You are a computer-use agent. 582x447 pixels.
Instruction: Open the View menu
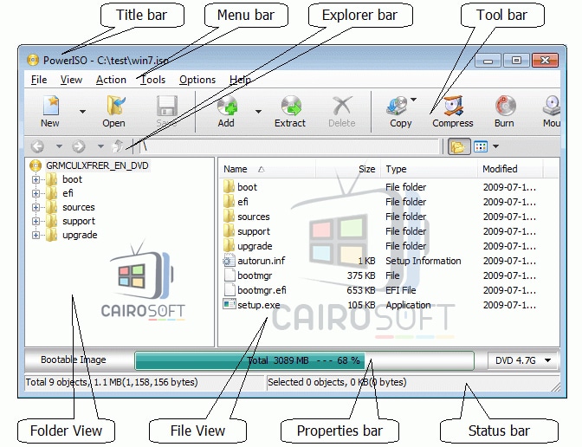[x=71, y=80]
